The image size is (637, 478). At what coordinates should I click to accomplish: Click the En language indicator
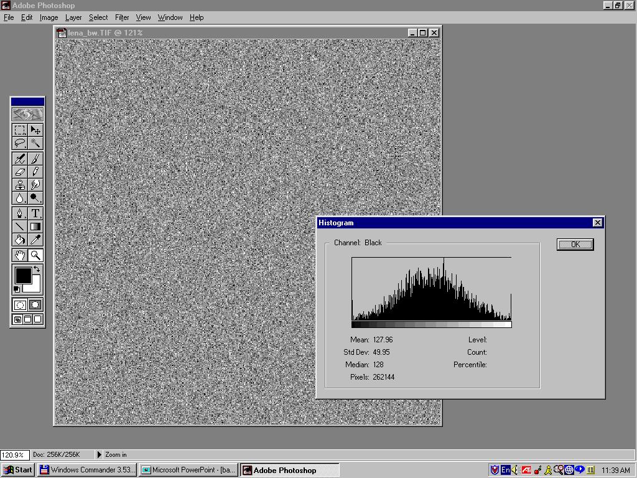(x=505, y=471)
